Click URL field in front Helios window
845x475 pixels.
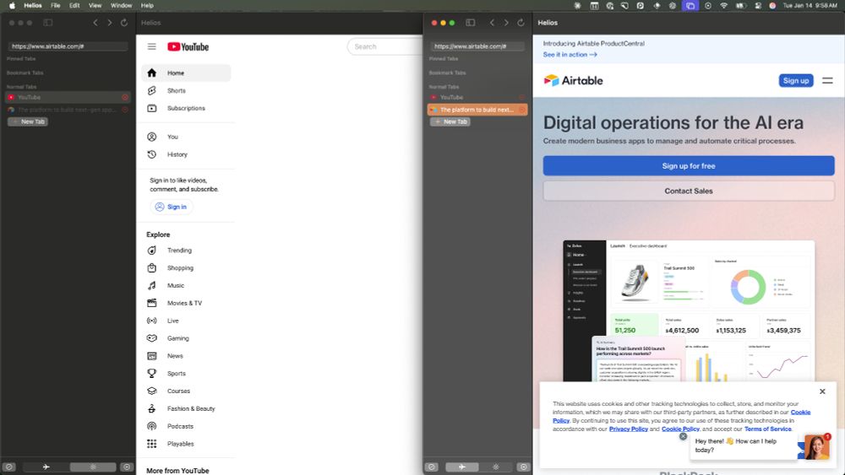pyautogui.click(x=477, y=46)
